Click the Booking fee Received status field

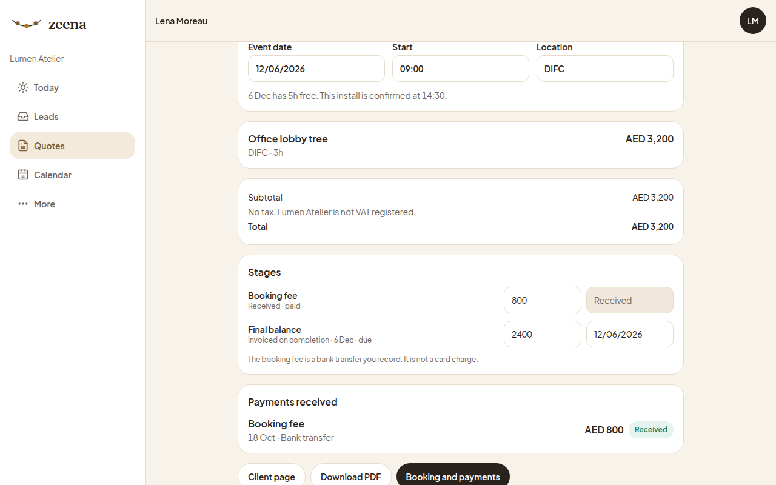630,300
